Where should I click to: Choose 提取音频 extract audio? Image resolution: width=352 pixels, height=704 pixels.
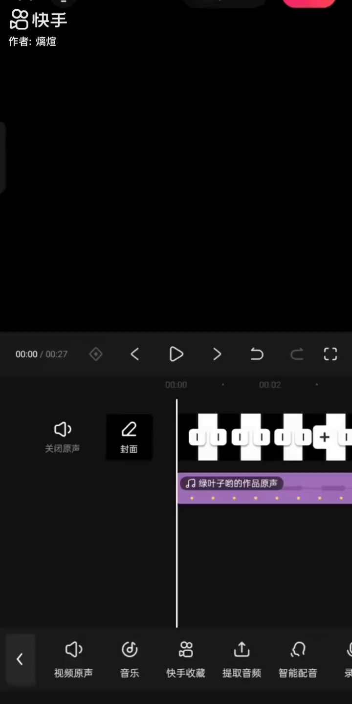[x=242, y=659]
